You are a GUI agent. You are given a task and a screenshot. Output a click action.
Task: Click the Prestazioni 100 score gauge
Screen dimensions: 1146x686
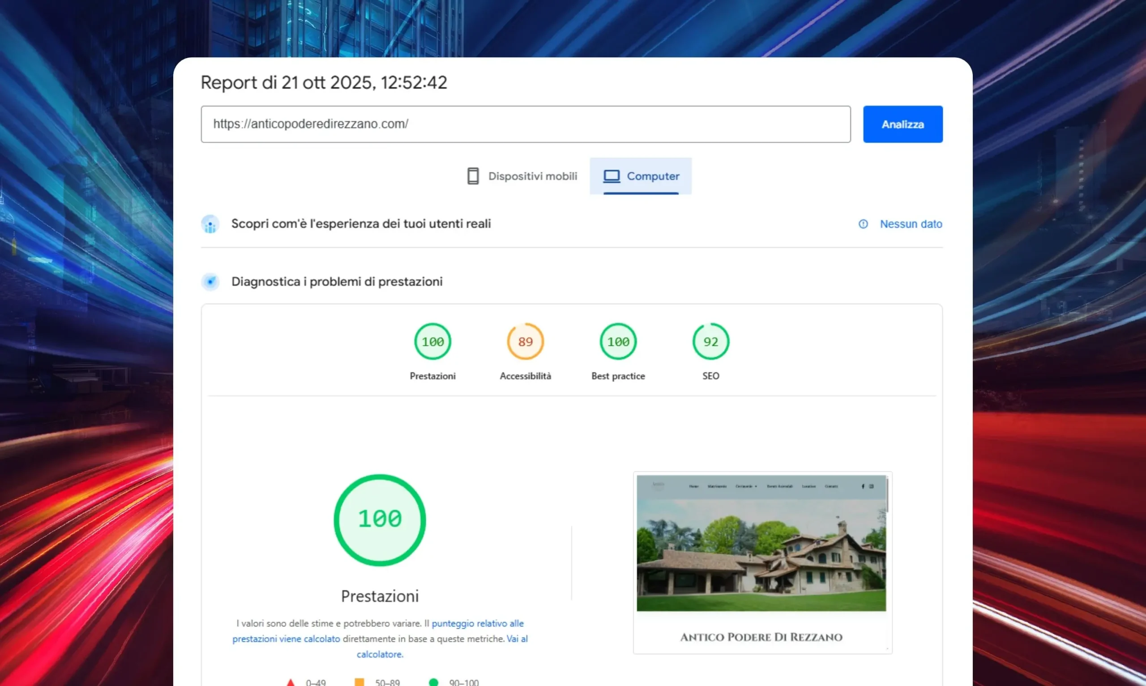pyautogui.click(x=432, y=341)
